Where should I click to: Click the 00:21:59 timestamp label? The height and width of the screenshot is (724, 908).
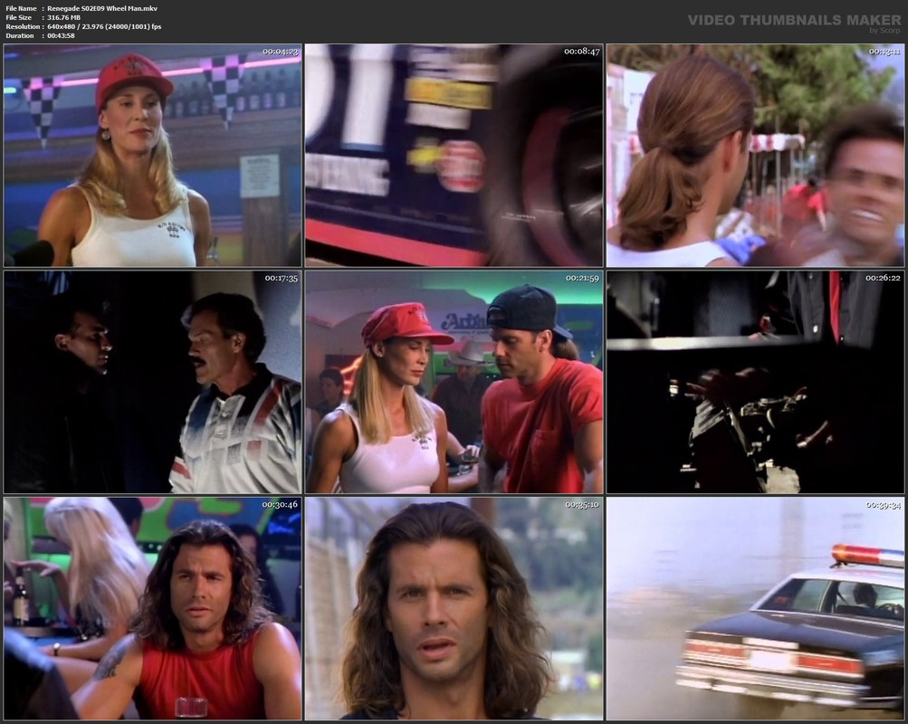582,279
